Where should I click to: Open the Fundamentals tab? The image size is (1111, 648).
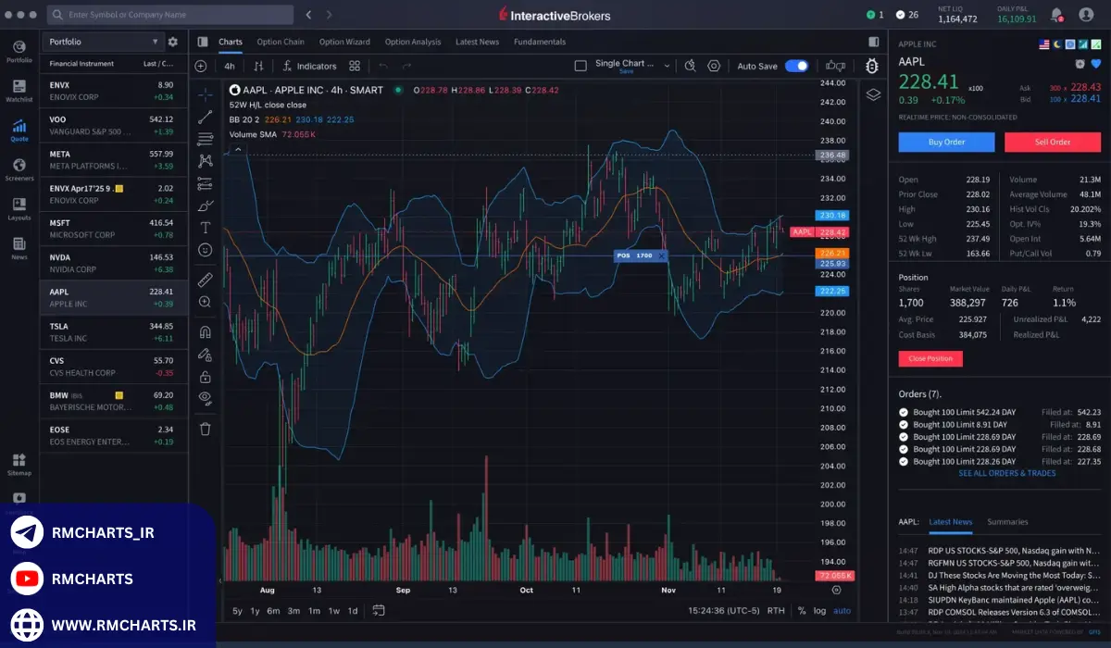[x=539, y=42]
